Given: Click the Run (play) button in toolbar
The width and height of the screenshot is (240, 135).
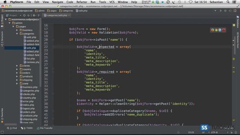Looking at the screenshot, I should point(221,11).
